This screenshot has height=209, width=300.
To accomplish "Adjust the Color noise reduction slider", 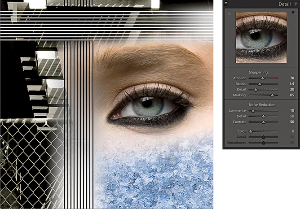I will click(x=251, y=131).
